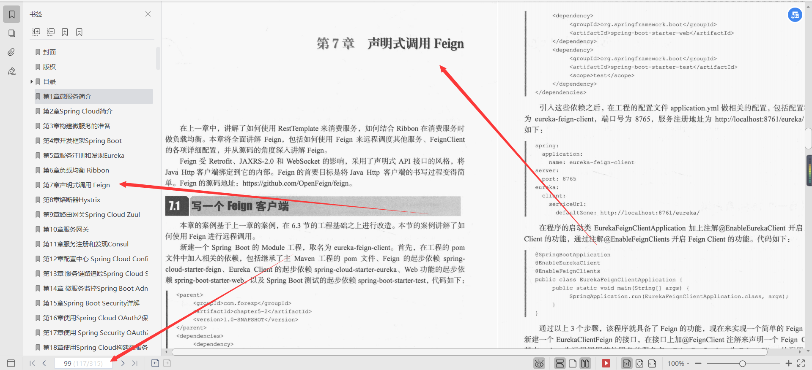Open 第8章熔断器Hystrix bookmark

point(72,200)
